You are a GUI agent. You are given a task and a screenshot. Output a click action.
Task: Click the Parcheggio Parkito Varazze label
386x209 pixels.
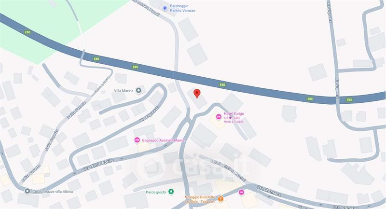click(x=182, y=8)
